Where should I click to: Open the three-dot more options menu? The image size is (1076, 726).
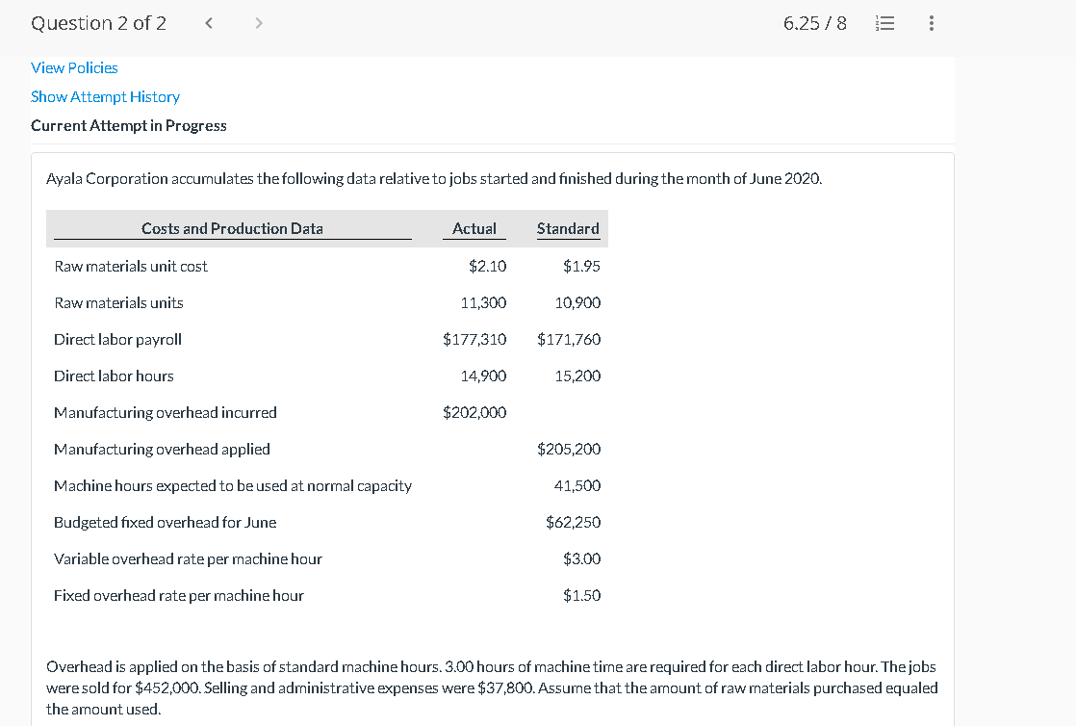[x=932, y=23]
